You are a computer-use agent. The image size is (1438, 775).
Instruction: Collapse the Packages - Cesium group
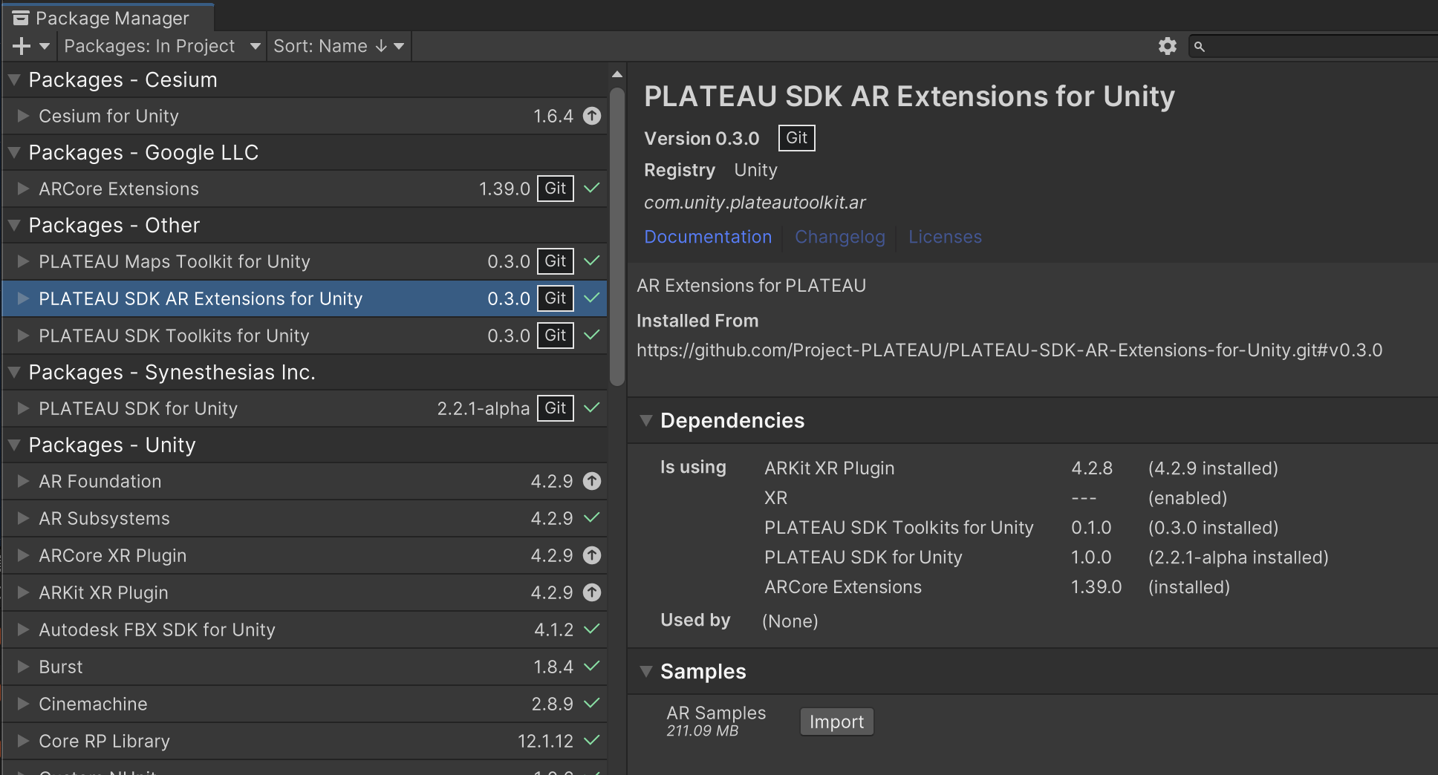tap(14, 79)
